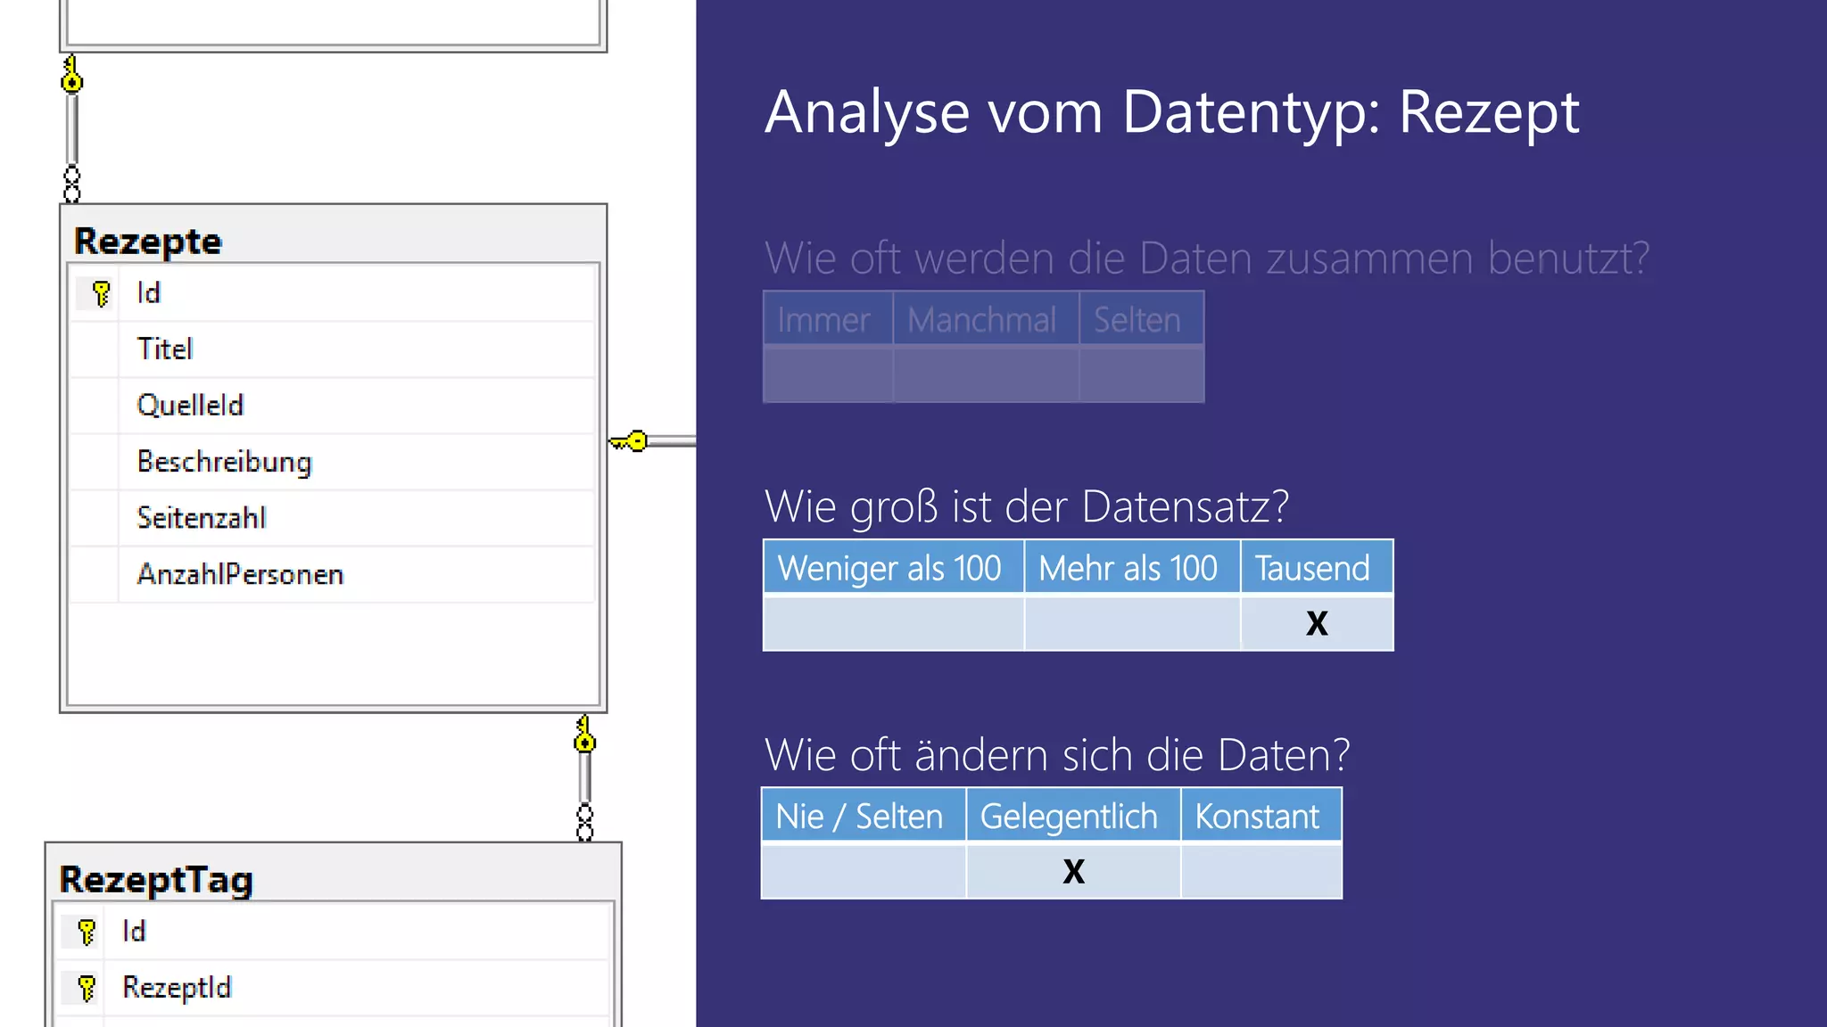Click the infinity relationship end above the RezeptTag table

584,822
